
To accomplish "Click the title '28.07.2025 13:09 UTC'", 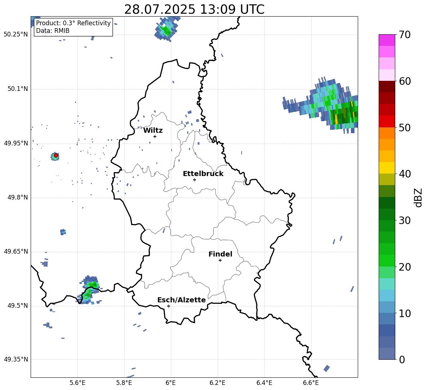I will pyautogui.click(x=194, y=9).
